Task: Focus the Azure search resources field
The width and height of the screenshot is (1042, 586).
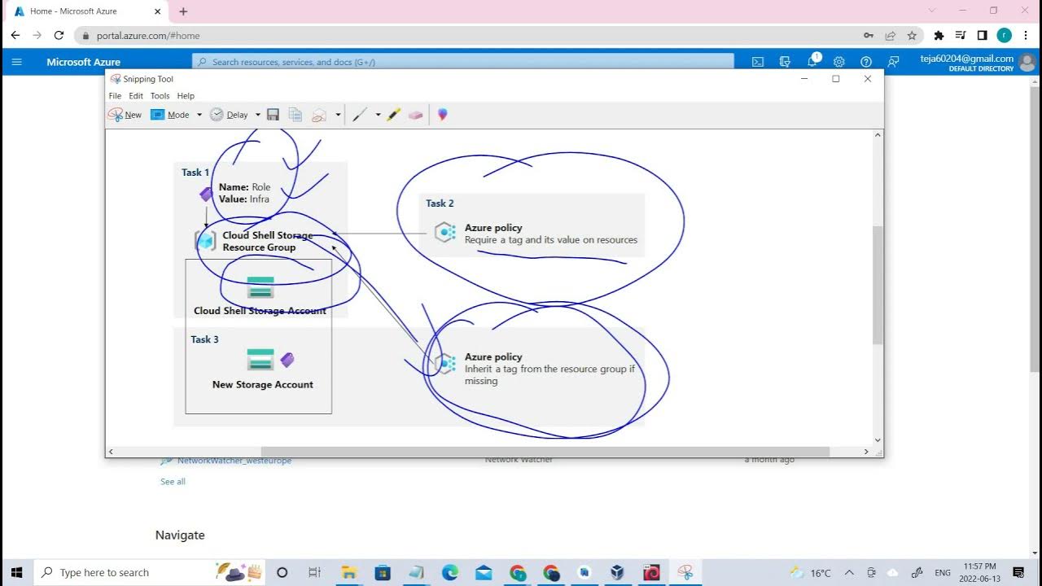Action: tap(462, 62)
